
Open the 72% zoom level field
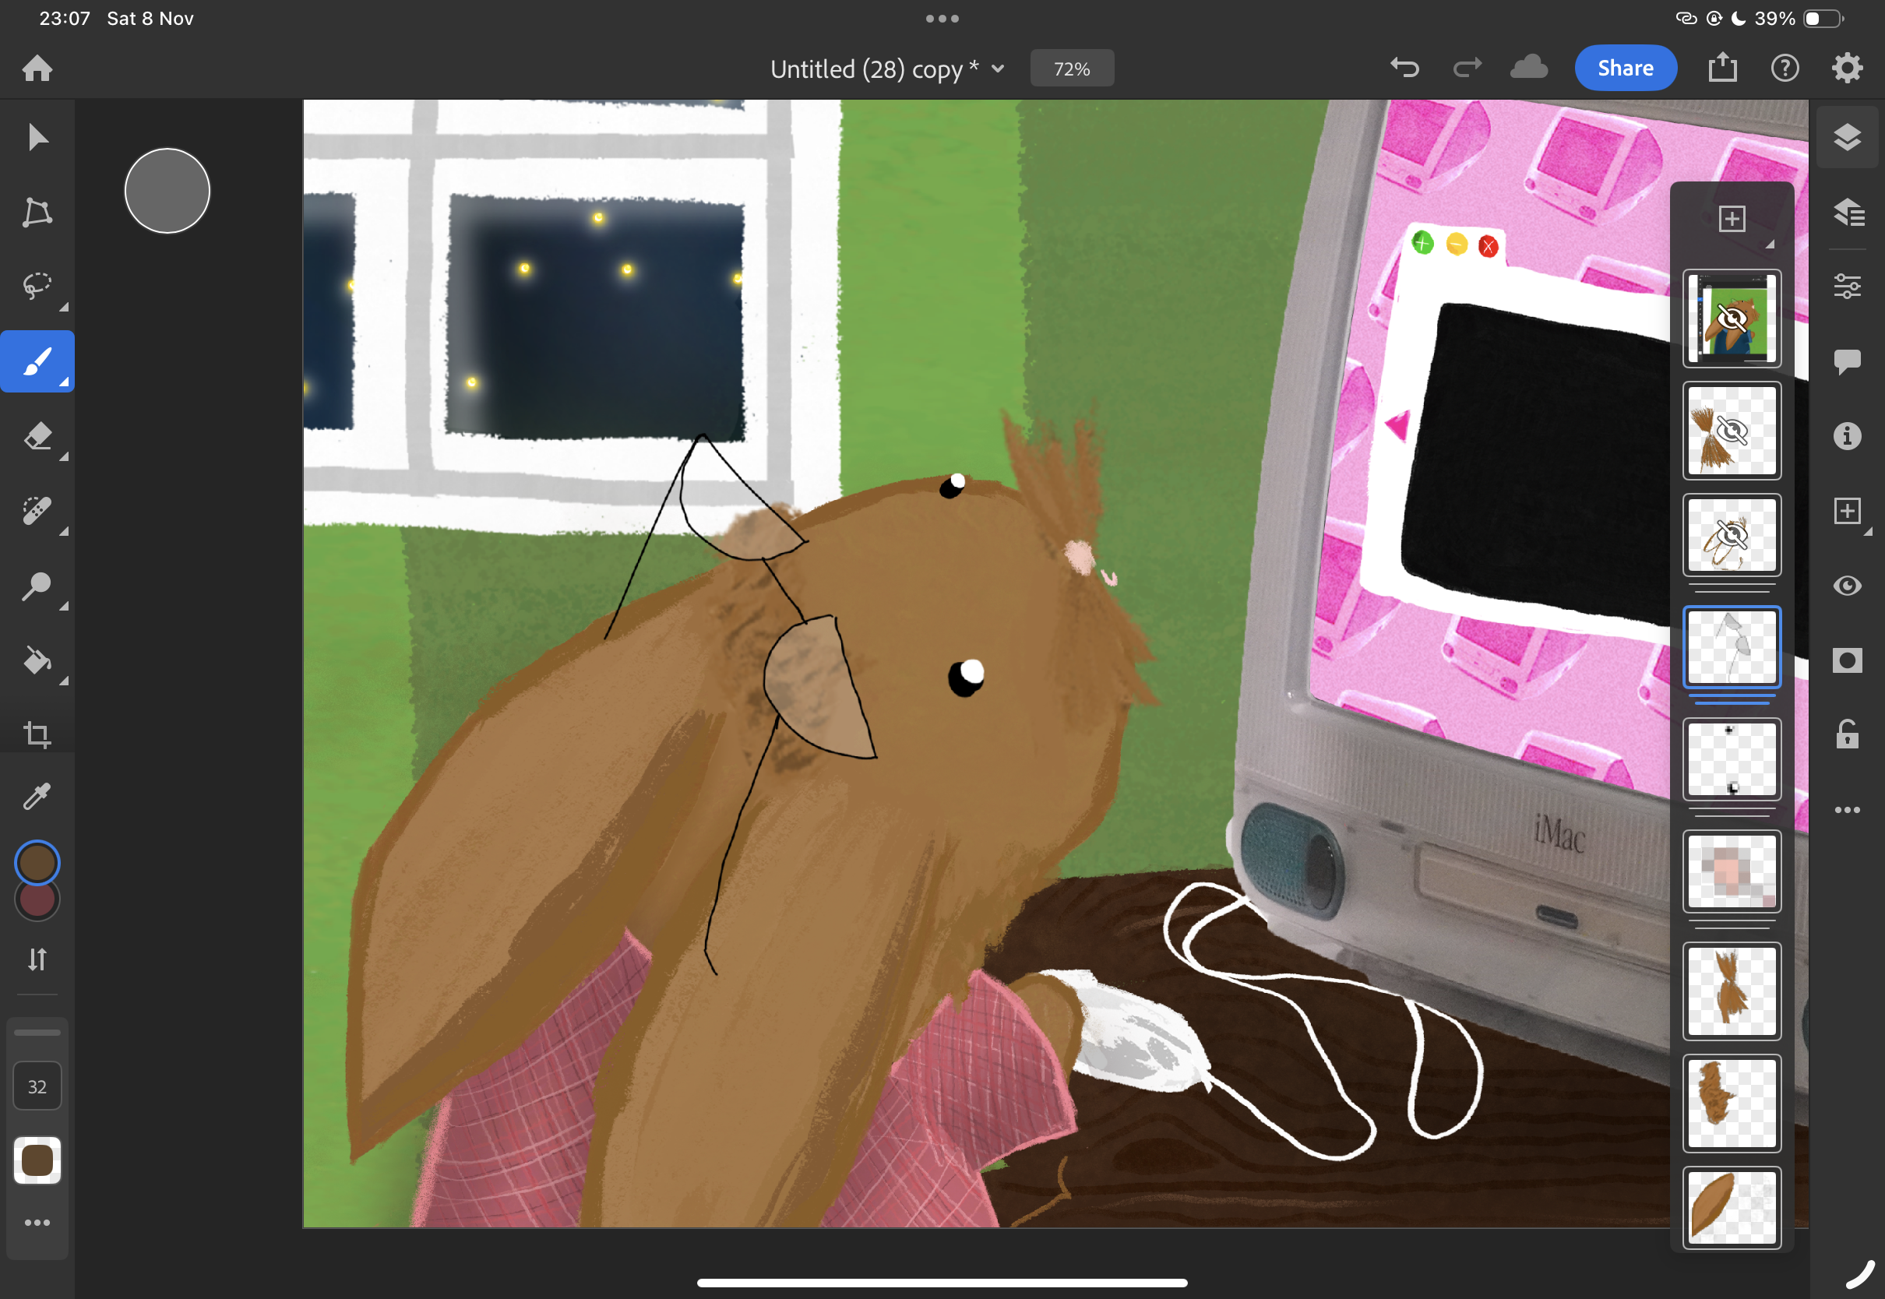point(1071,69)
